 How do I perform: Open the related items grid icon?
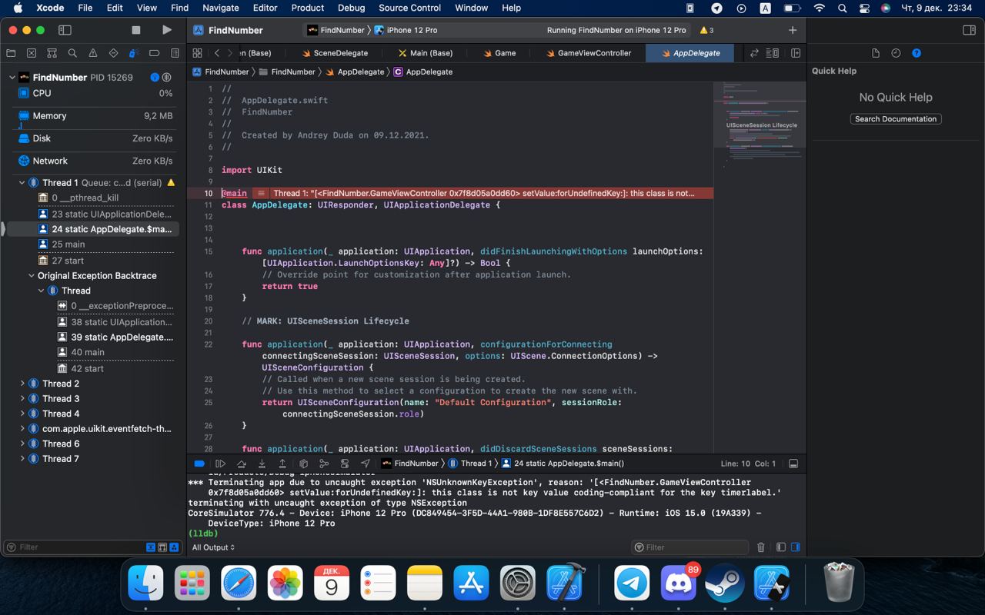click(x=197, y=53)
